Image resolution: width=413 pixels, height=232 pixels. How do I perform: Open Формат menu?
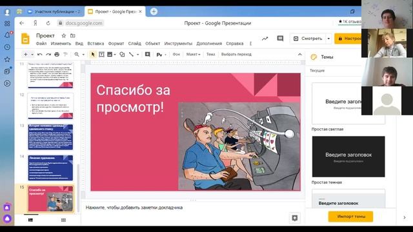[116, 44]
